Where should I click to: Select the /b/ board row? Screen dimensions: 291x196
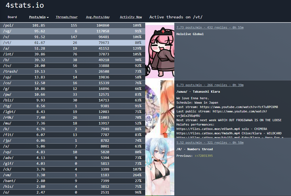pyautogui.click(x=72, y=60)
